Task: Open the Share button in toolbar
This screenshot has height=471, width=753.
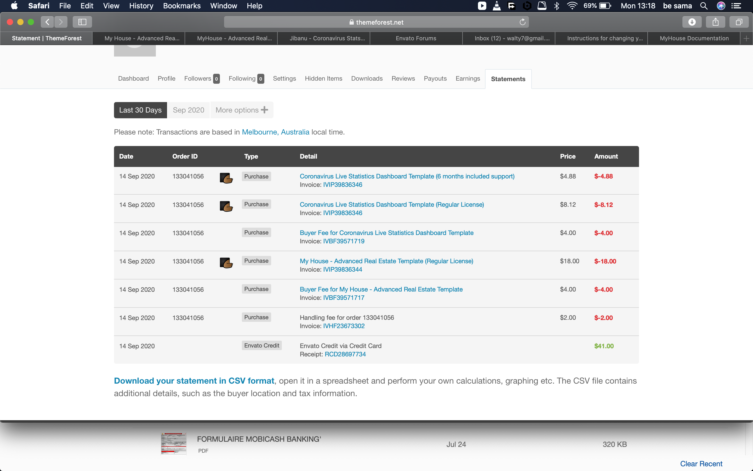Action: pyautogui.click(x=715, y=22)
